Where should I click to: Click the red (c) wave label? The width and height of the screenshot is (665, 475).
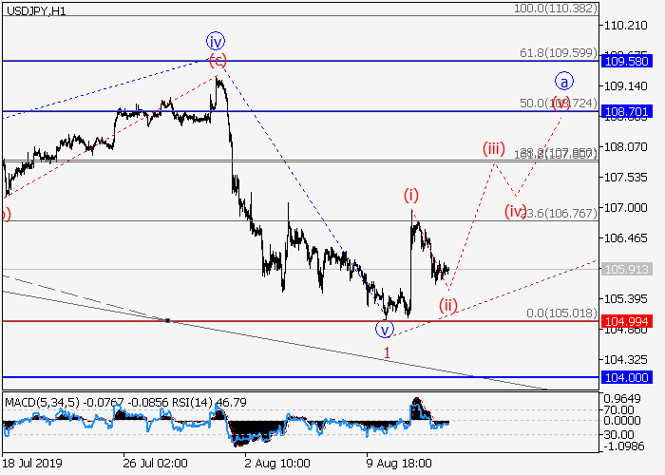coord(218,60)
